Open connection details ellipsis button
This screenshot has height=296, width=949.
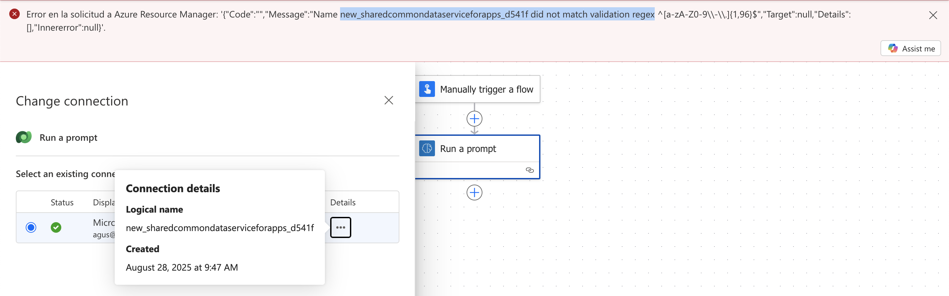coord(340,227)
